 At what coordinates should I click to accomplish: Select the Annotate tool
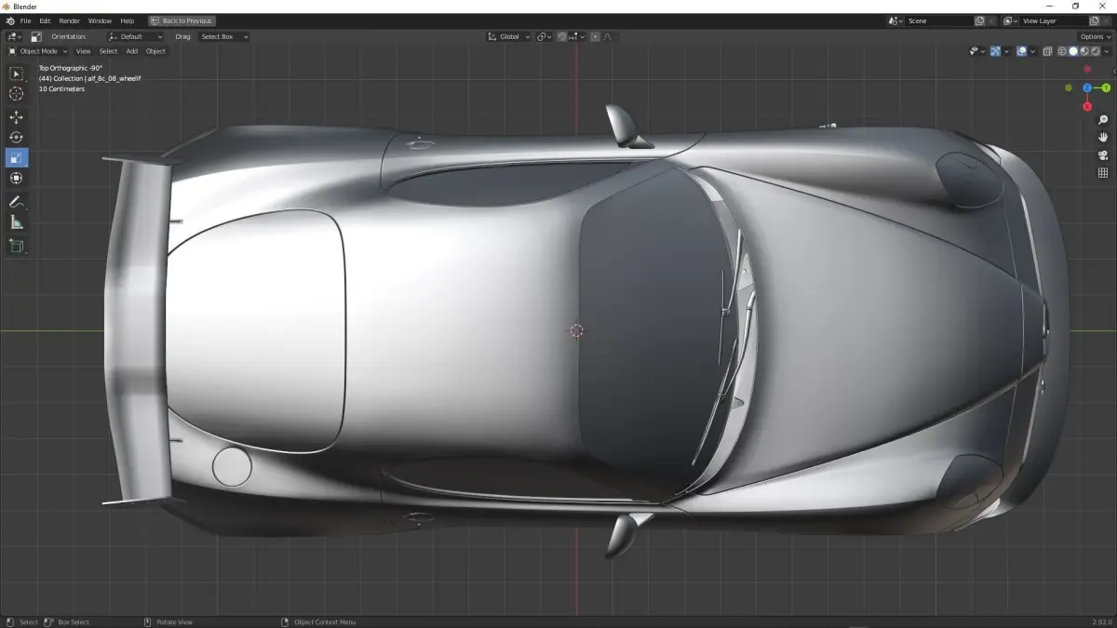[17, 202]
